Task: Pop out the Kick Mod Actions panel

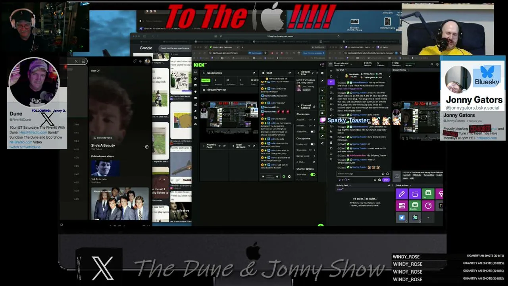Action: 254,146
